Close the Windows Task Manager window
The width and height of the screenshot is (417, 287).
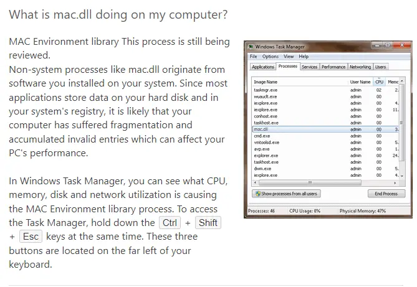(401, 45)
